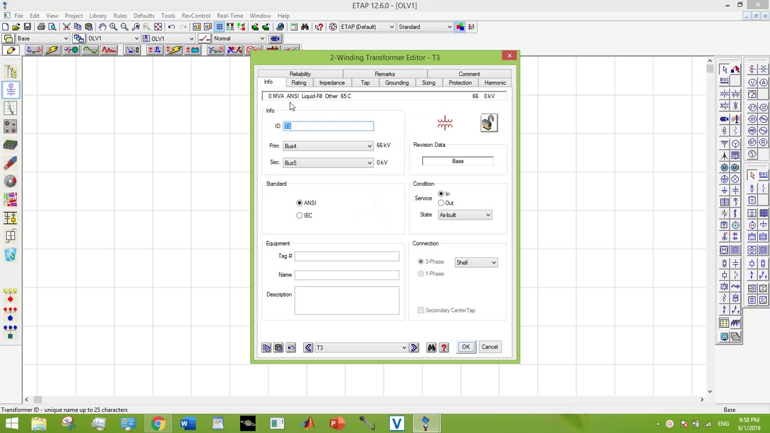The width and height of the screenshot is (770, 433).
Task: Open the Library menu
Action: (x=98, y=16)
